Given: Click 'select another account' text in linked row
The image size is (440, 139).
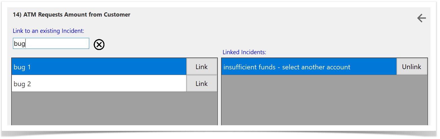Looking at the screenshot, I should point(316,67).
